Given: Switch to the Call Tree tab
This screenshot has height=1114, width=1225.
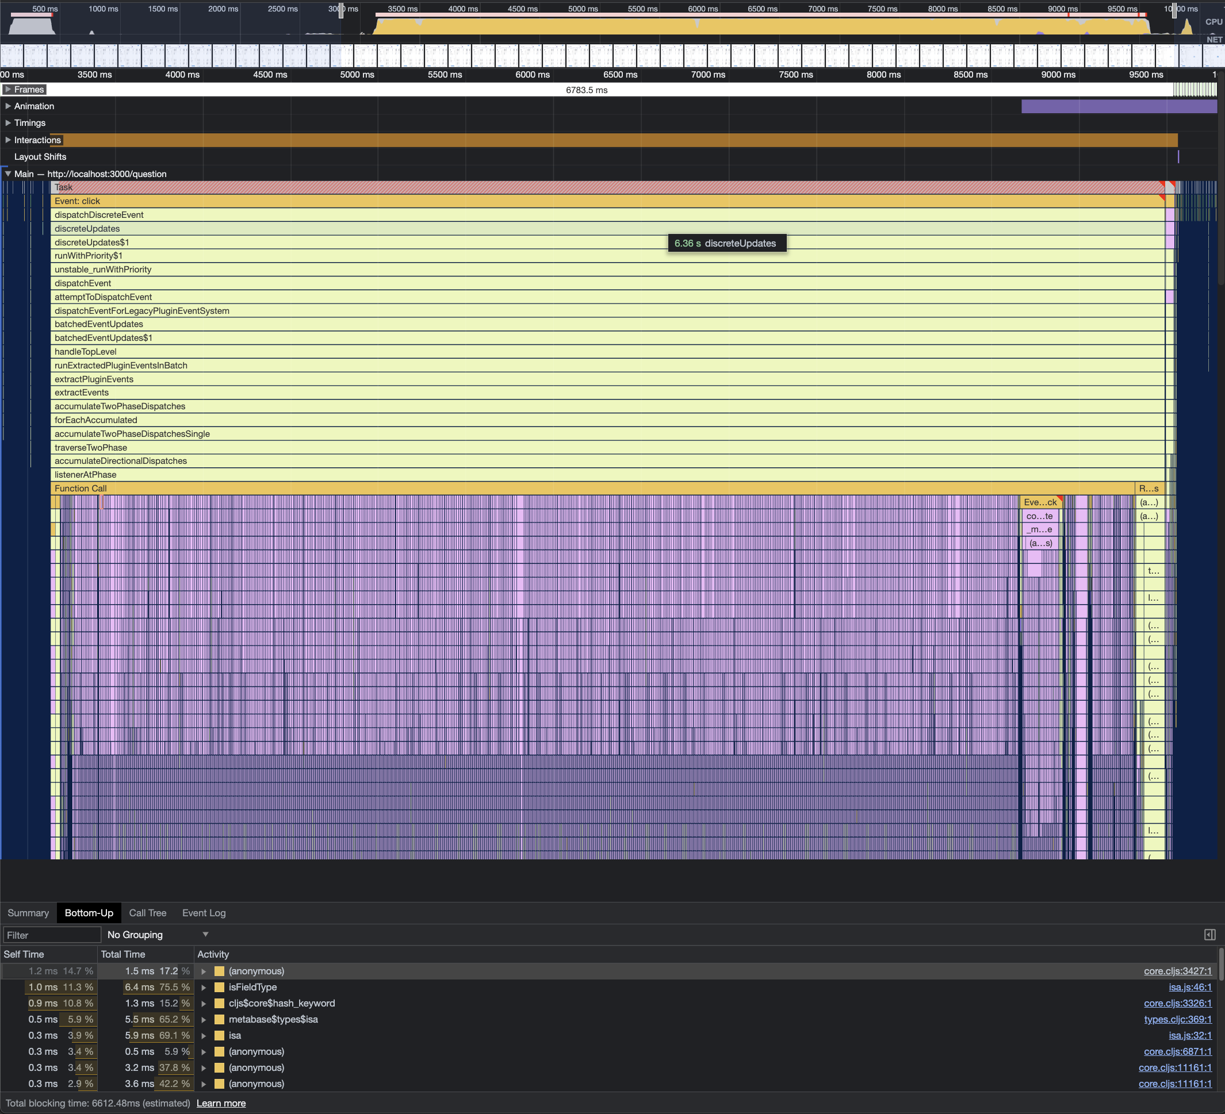Looking at the screenshot, I should (x=147, y=912).
